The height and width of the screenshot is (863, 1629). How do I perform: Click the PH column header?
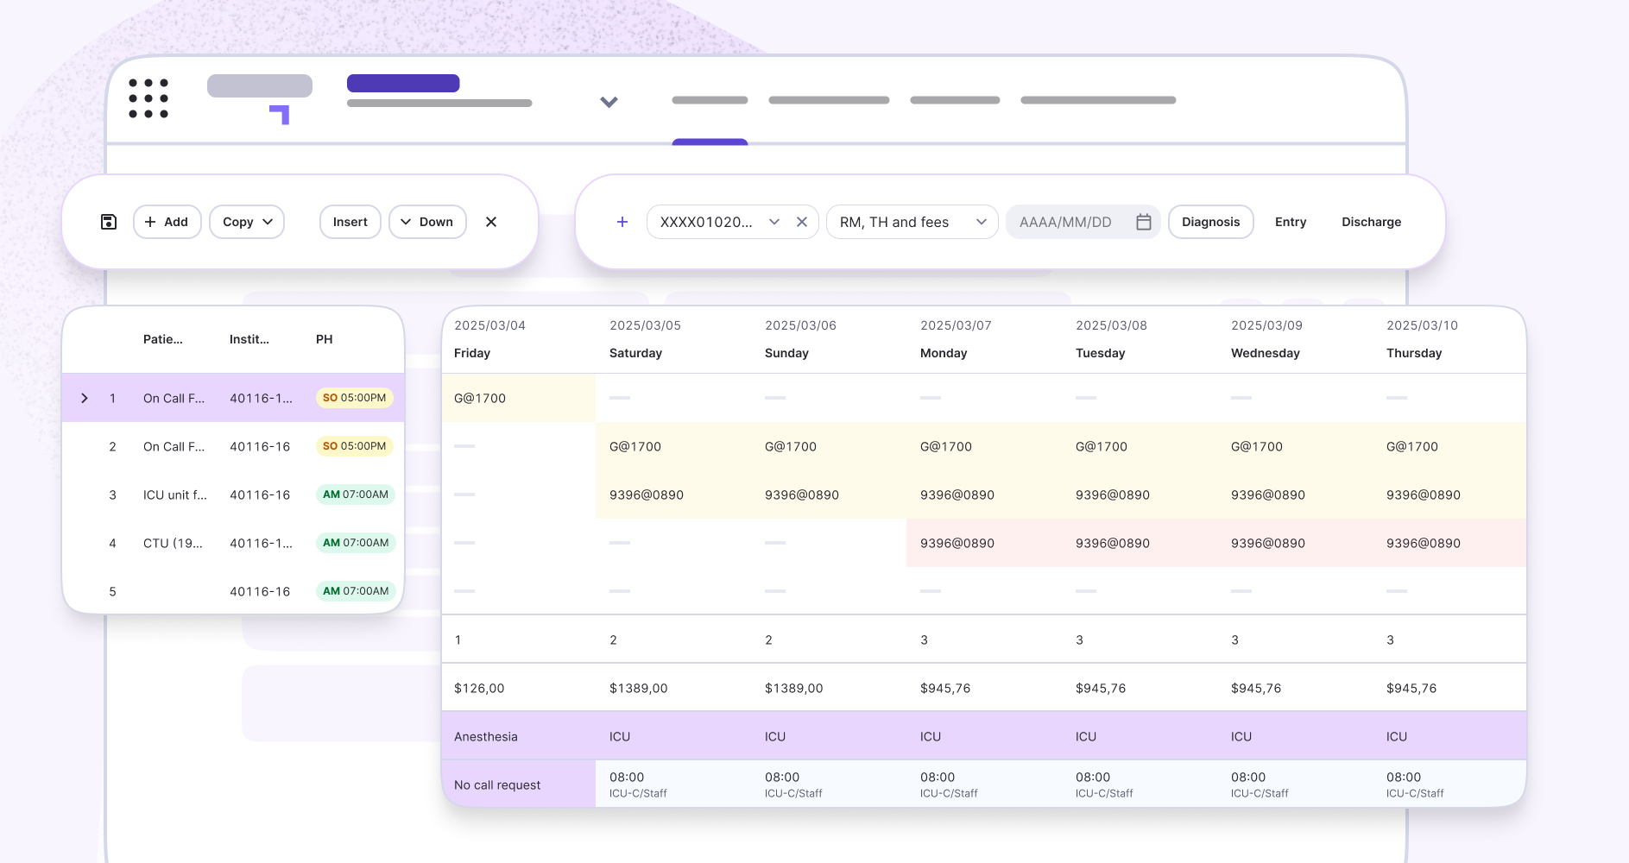click(325, 339)
